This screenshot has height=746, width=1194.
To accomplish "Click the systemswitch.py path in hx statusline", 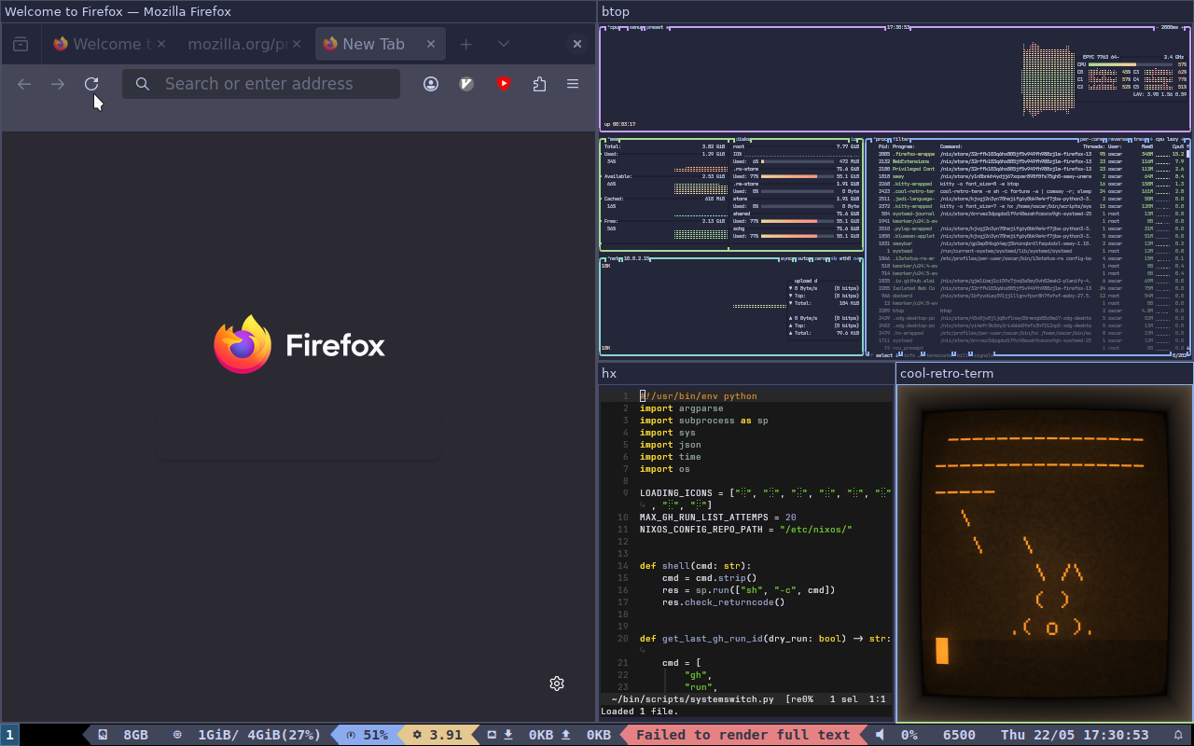I will click(693, 698).
